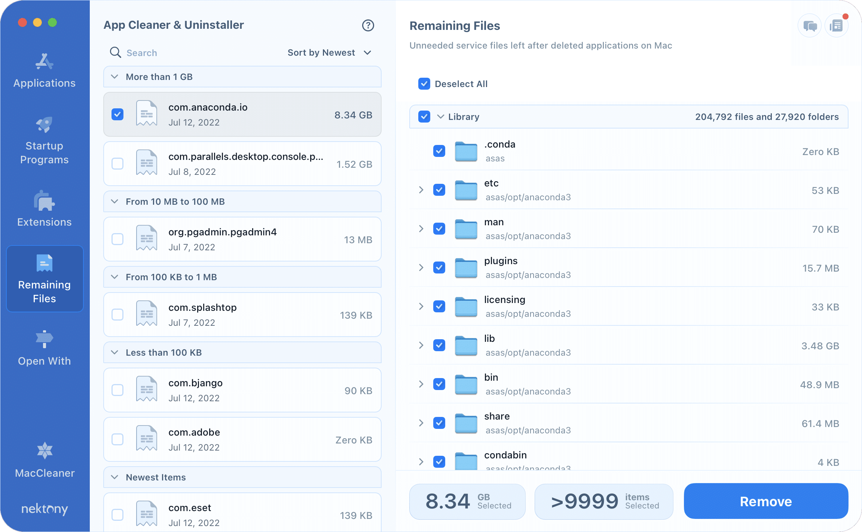Open the chat feedback icon
This screenshot has height=532, width=862.
pos(810,26)
